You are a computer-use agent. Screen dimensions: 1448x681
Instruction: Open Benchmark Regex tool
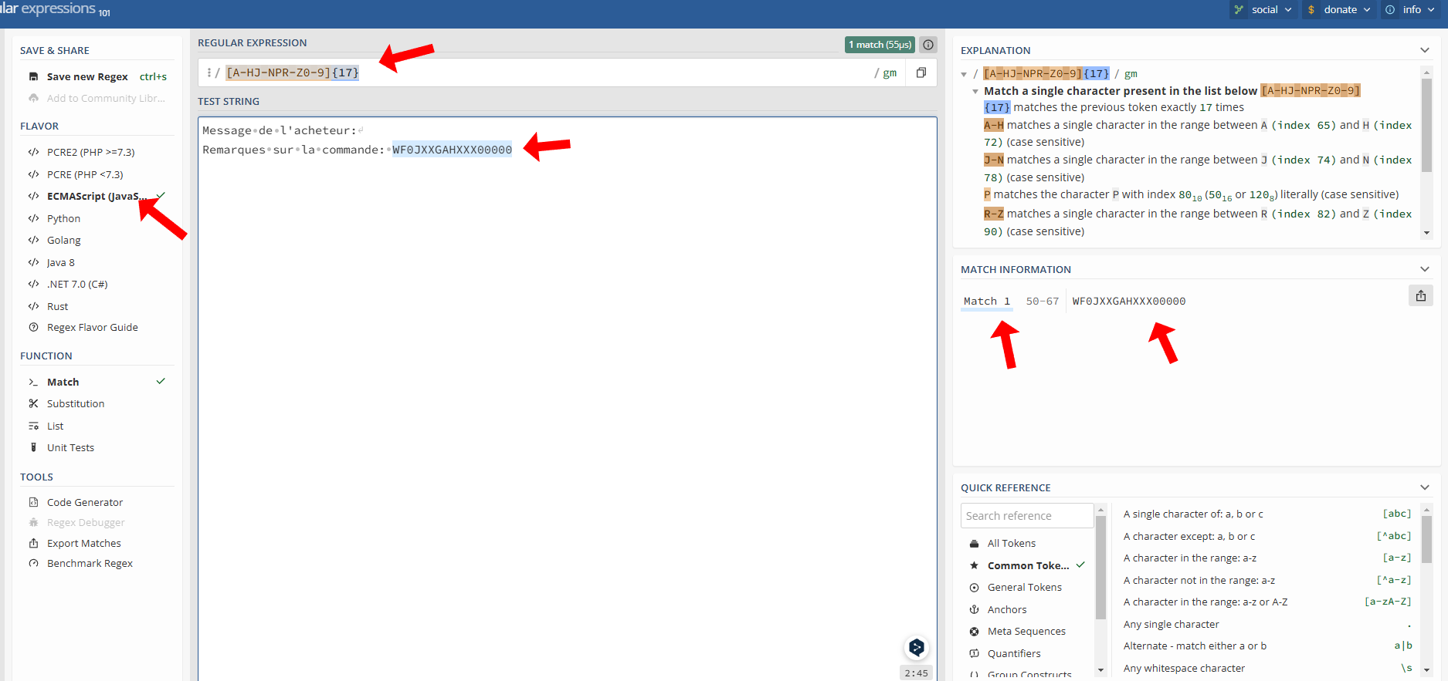point(90,564)
